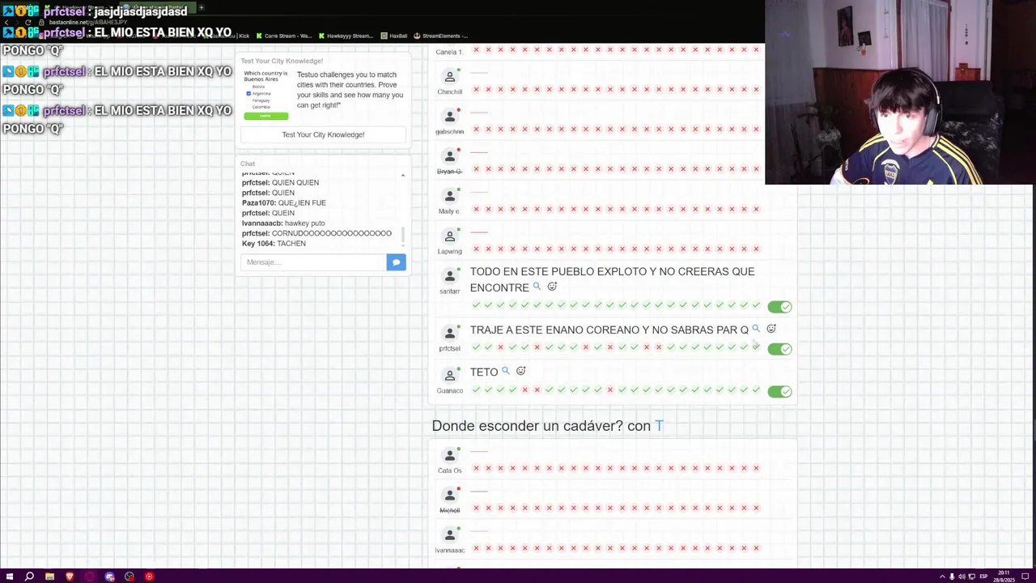This screenshot has height=583, width=1036.
Task: Click the prfctsel player avatar
Action: 450,334
